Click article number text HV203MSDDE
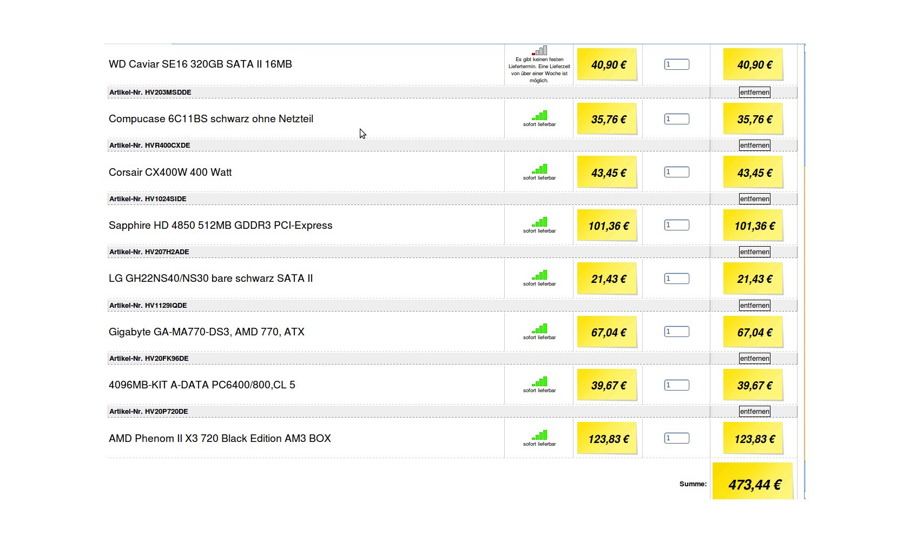This screenshot has width=909, height=542. click(x=168, y=92)
